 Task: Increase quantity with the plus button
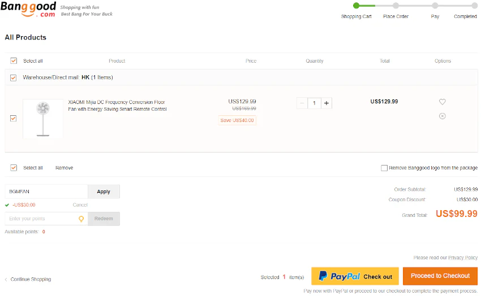[x=327, y=103]
